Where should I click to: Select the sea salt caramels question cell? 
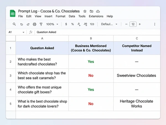point(42,75)
